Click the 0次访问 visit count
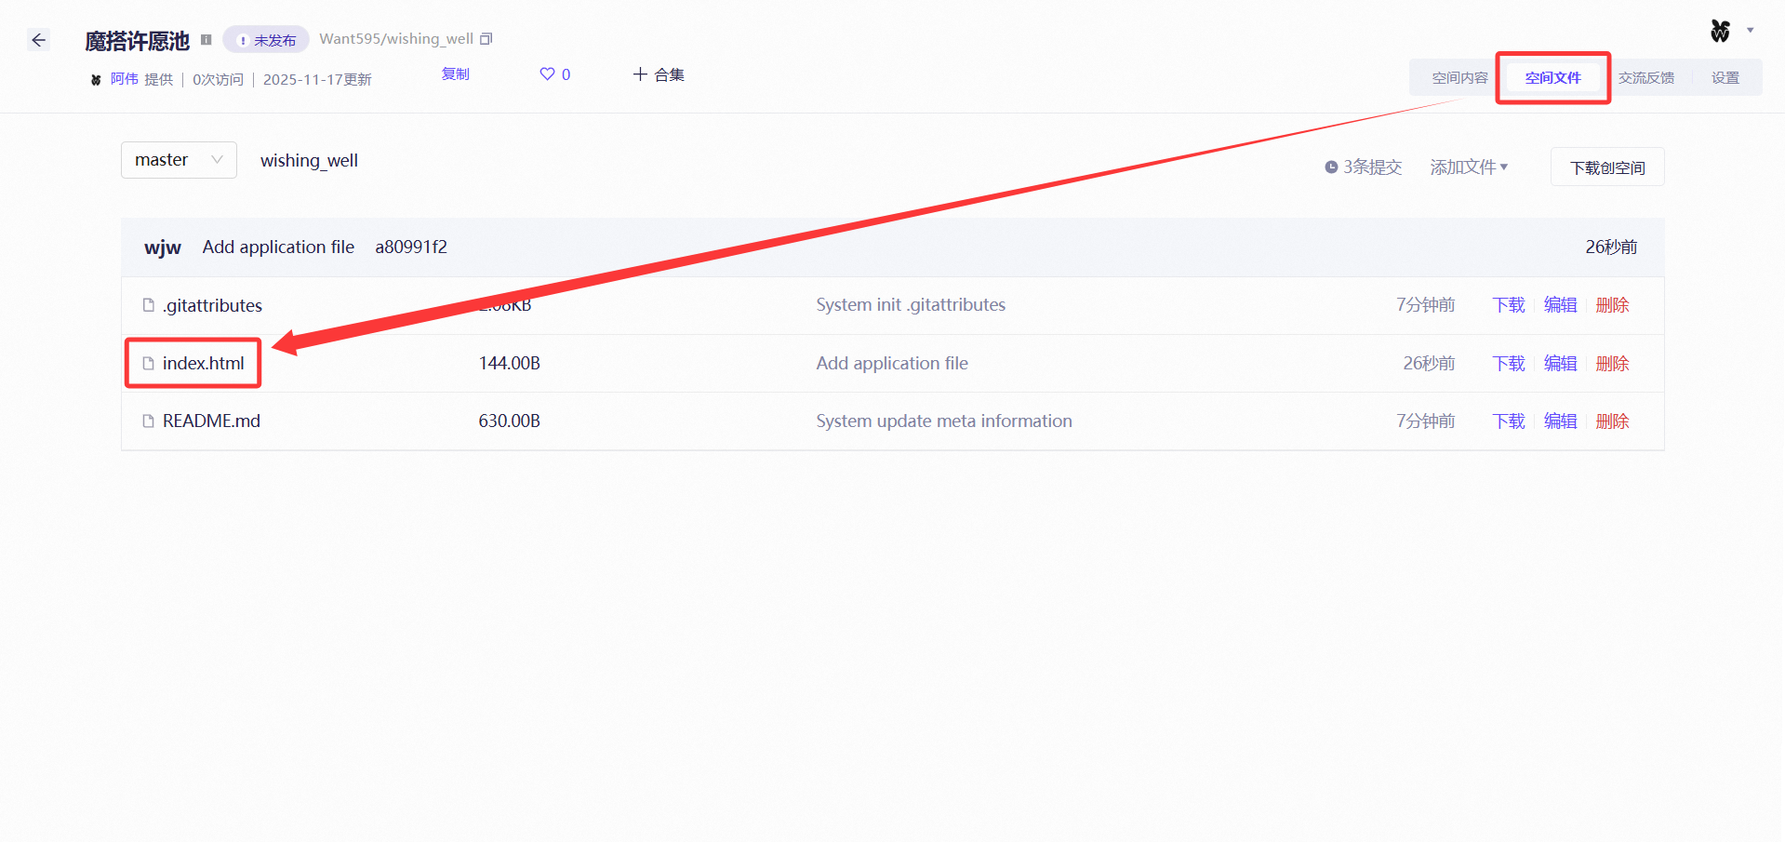The image size is (1785, 842). point(218,80)
